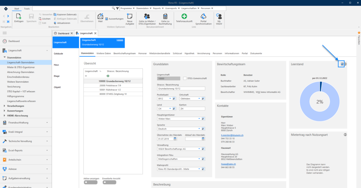Click the hwag@gms.ch email link

229,164
